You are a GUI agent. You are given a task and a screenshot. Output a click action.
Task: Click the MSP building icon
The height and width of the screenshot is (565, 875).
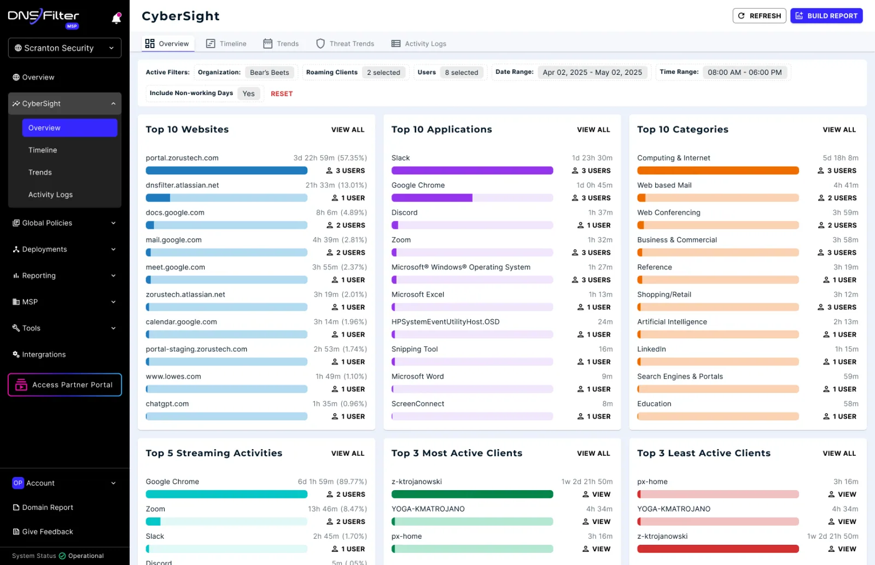tap(16, 302)
